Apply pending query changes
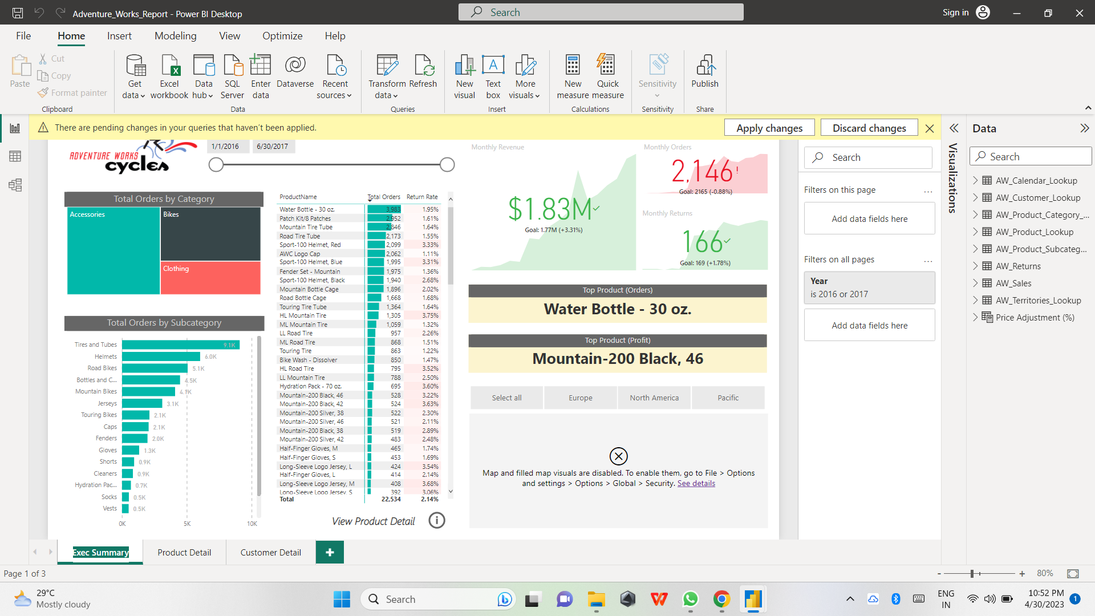1095x616 pixels. [769, 127]
